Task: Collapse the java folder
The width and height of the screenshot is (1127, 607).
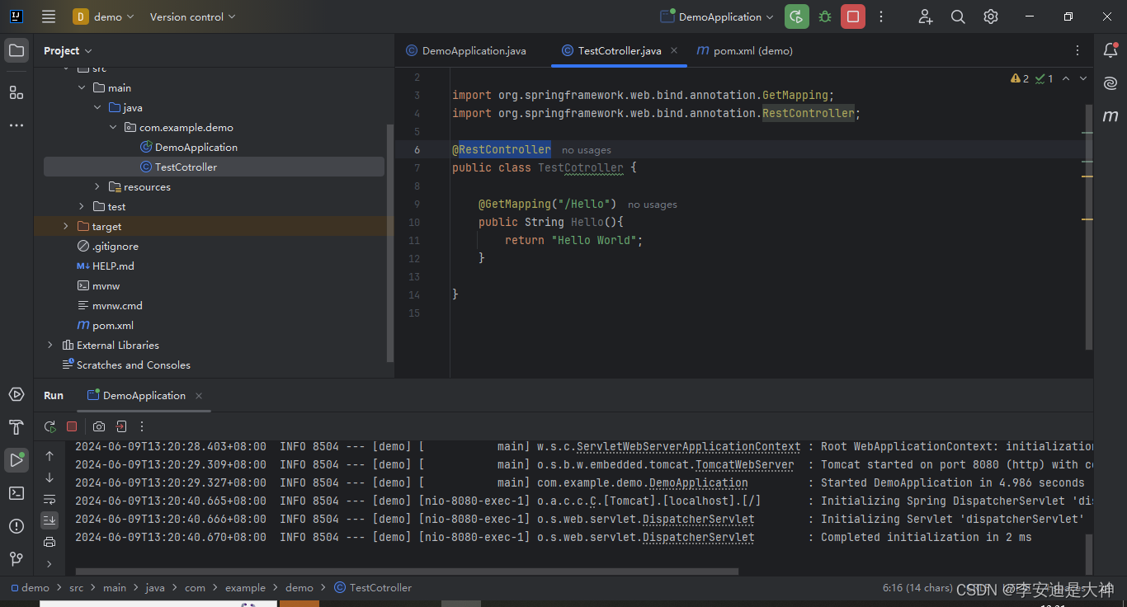Action: pyautogui.click(x=97, y=107)
